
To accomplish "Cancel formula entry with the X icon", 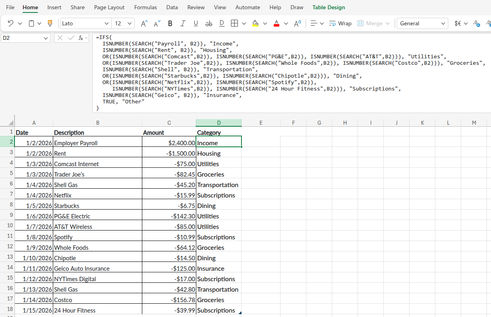I will pos(60,38).
